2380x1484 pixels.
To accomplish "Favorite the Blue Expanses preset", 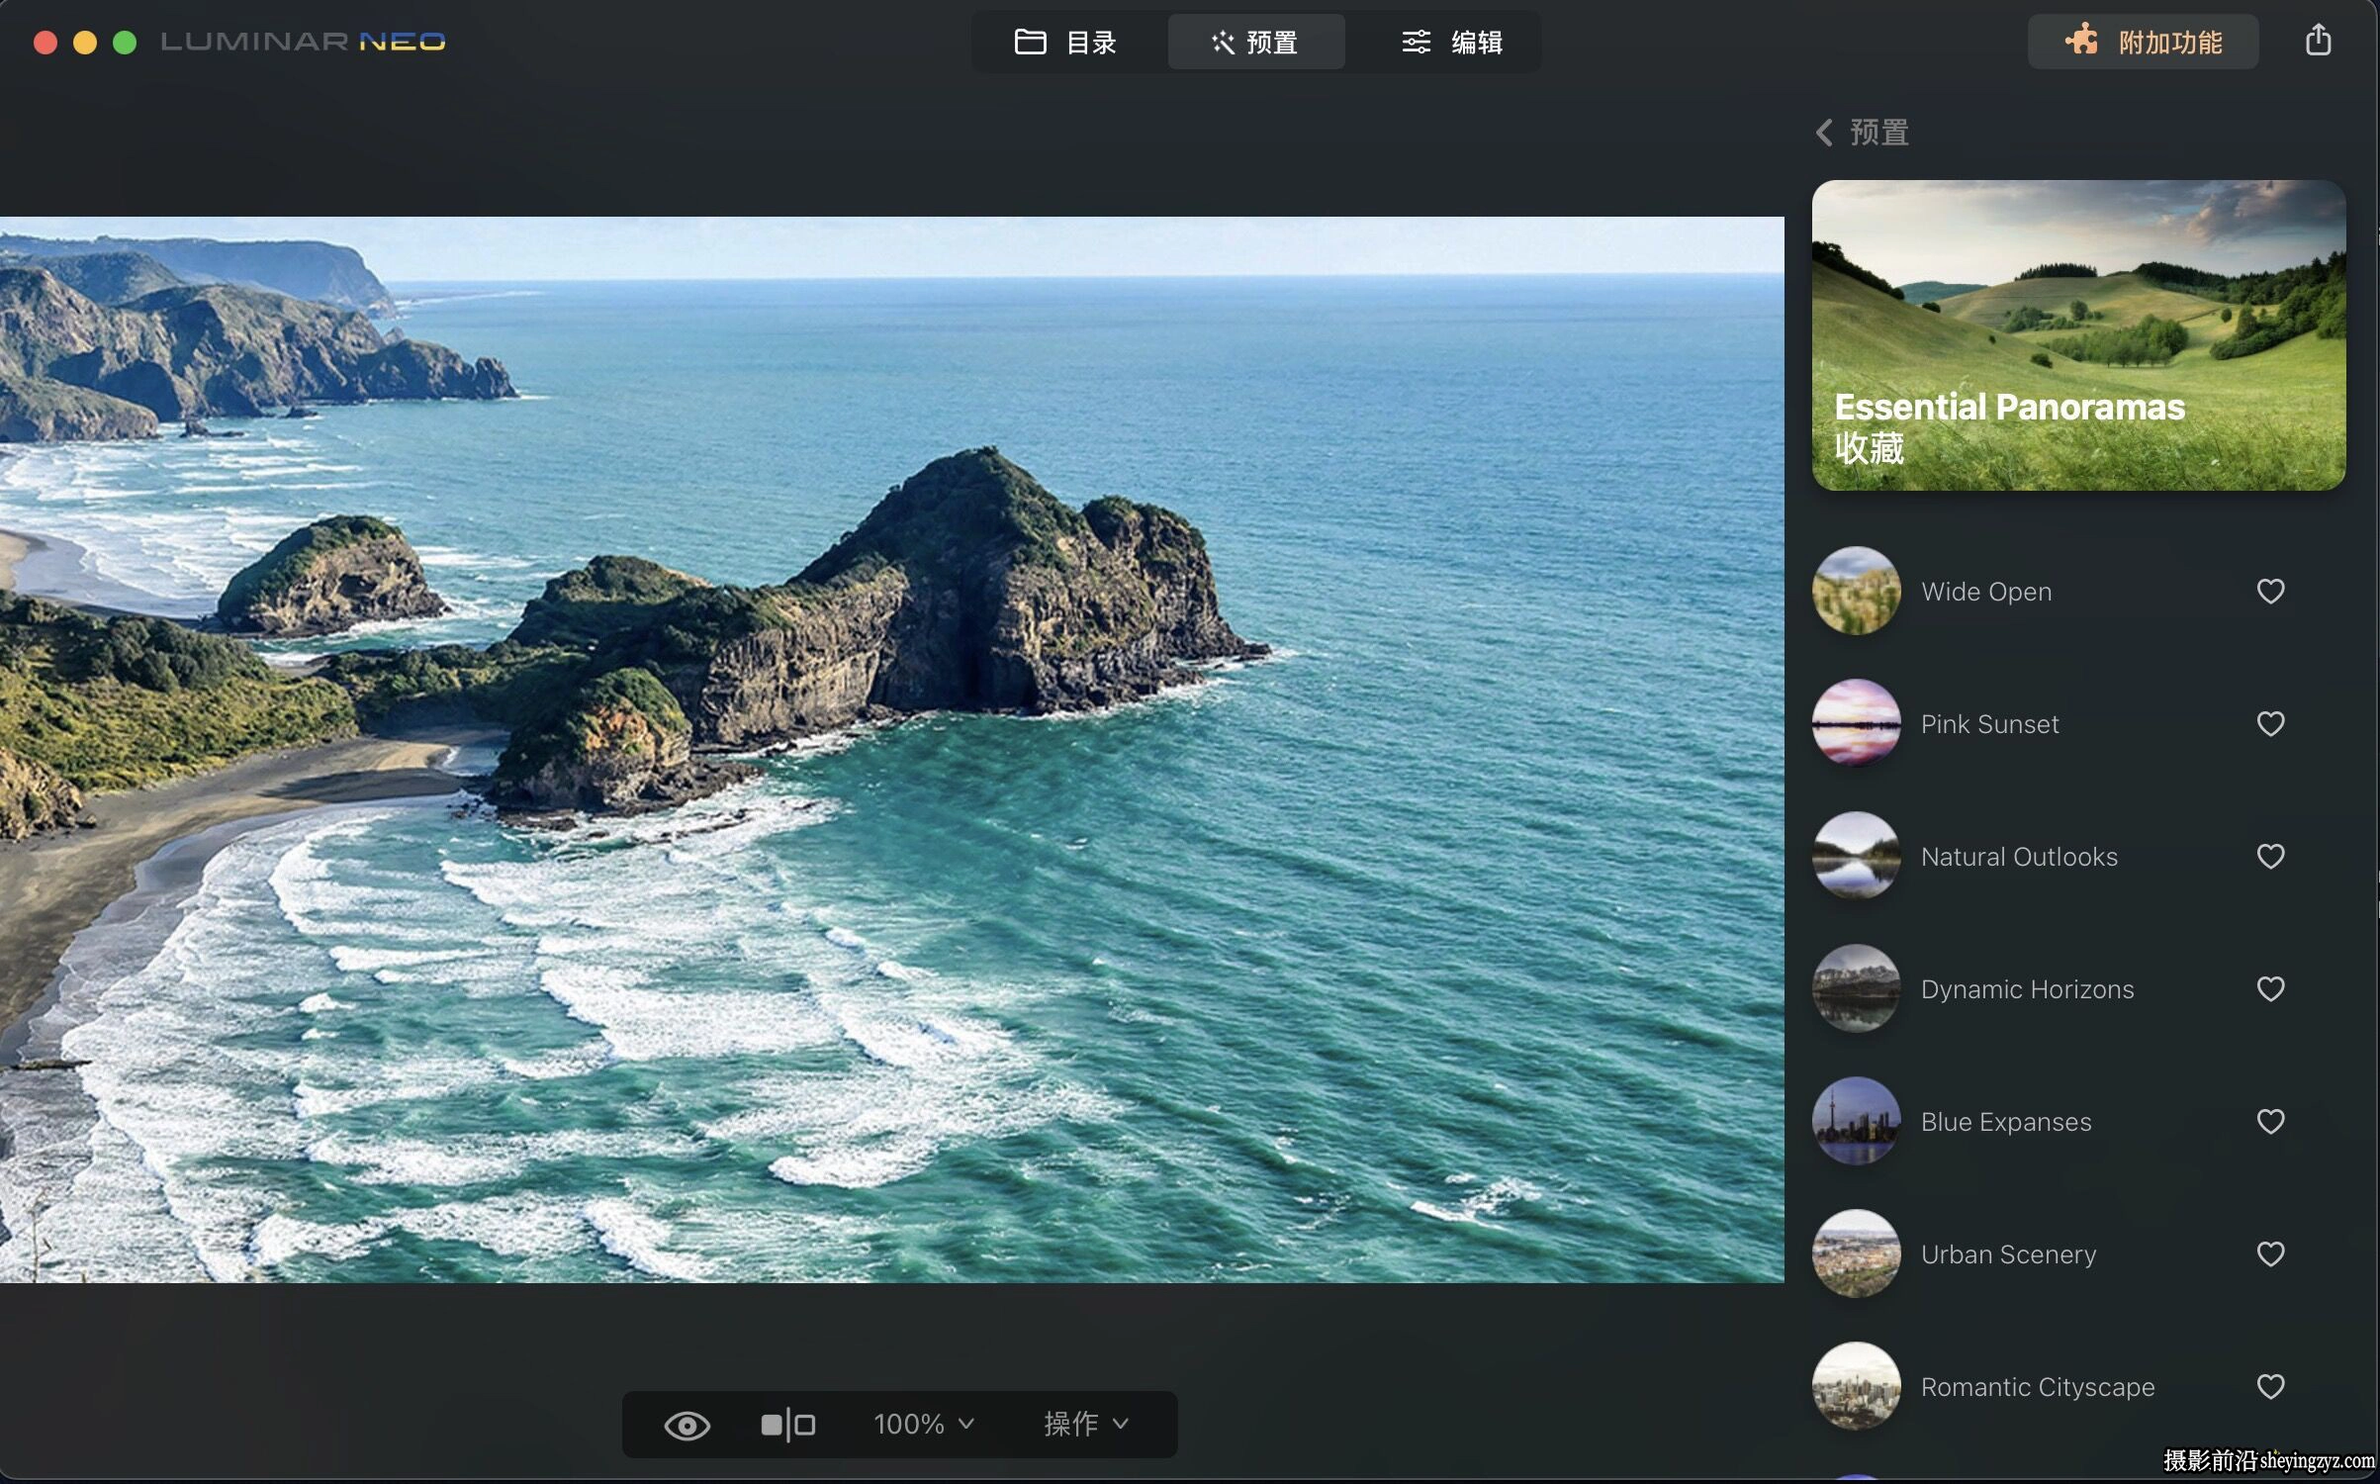I will coord(2270,1122).
